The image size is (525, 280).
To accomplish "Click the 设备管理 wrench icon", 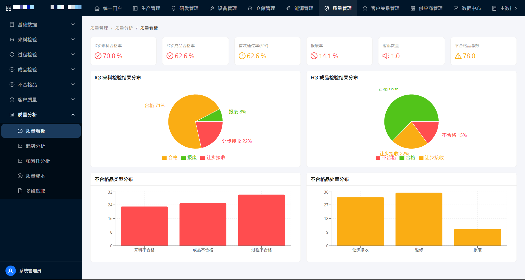I will pyautogui.click(x=212, y=8).
